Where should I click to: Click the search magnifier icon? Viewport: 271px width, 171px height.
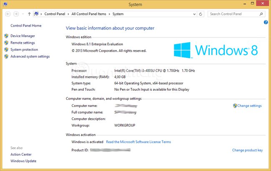(x=261, y=14)
